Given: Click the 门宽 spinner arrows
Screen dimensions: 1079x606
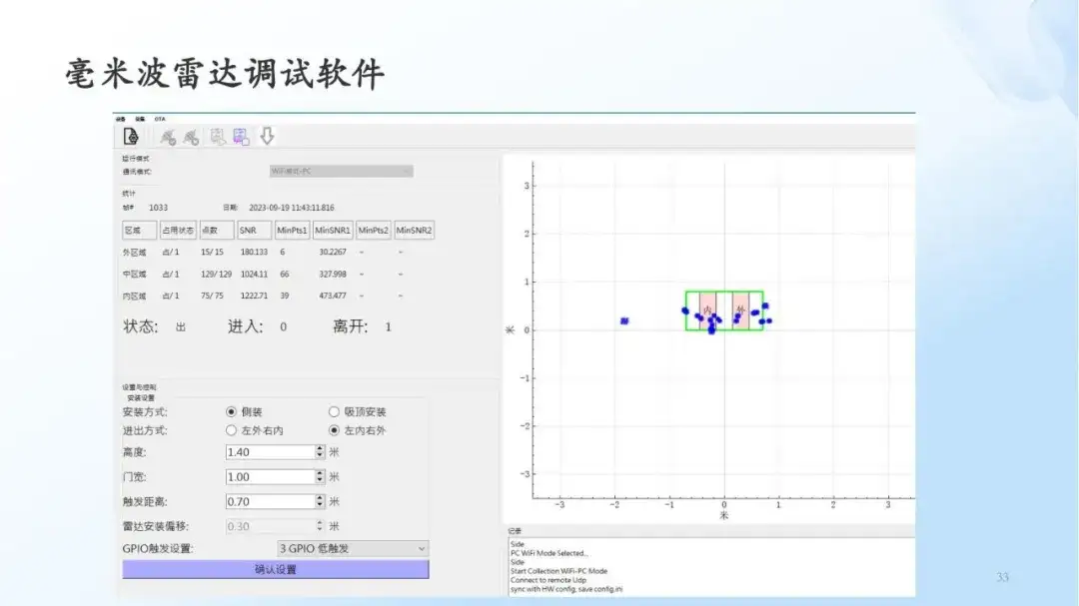Looking at the screenshot, I should (320, 476).
